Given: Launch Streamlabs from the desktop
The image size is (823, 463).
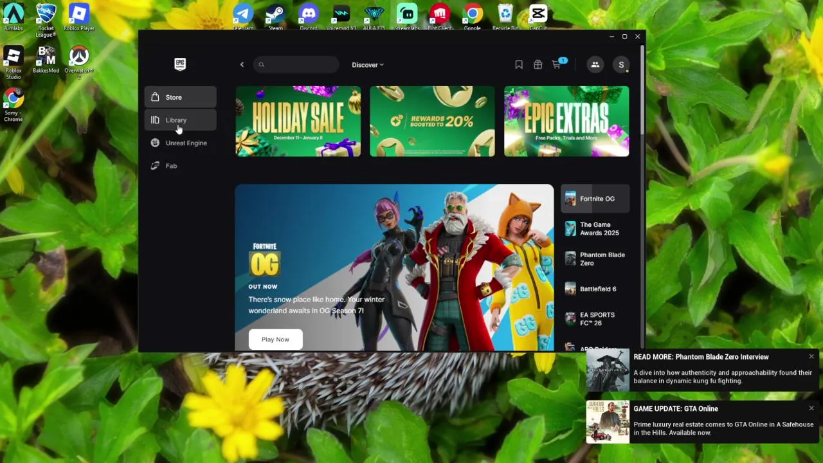Looking at the screenshot, I should pyautogui.click(x=407, y=17).
